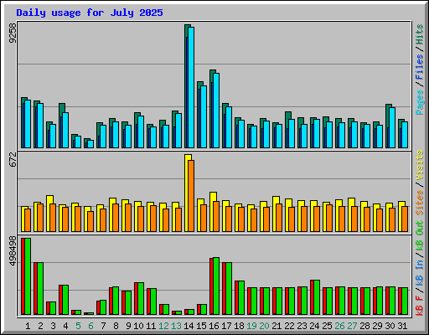The width and height of the screenshot is (429, 335).
Task: Click the orange sites bar for day 14
Action: coord(191,196)
